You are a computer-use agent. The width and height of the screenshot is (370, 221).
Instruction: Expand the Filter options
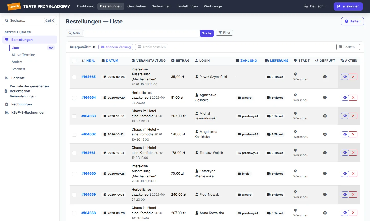point(224,33)
